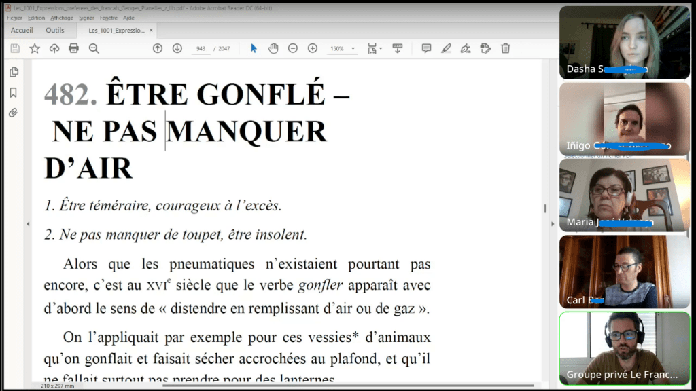Select the highlighter pen tool

click(x=446, y=48)
